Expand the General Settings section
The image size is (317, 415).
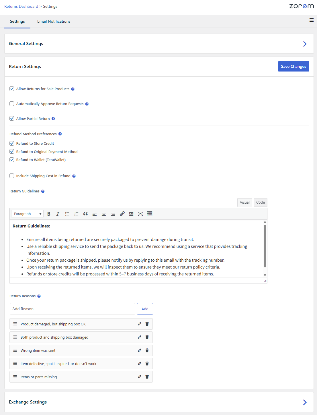(305, 44)
